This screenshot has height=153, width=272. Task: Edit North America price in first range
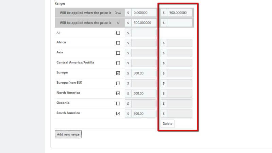pos(144,93)
